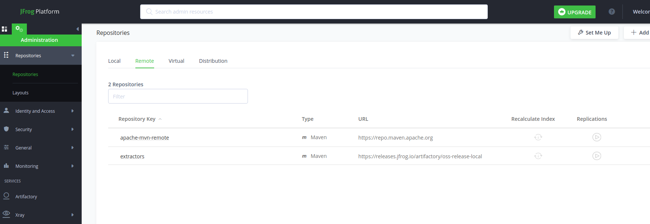The width and height of the screenshot is (650, 224).
Task: Click the Maven icon in apache-mvn-remote row
Action: pos(304,137)
